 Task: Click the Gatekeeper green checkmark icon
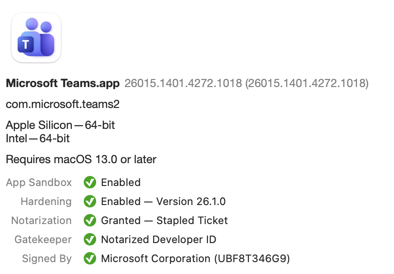90,240
